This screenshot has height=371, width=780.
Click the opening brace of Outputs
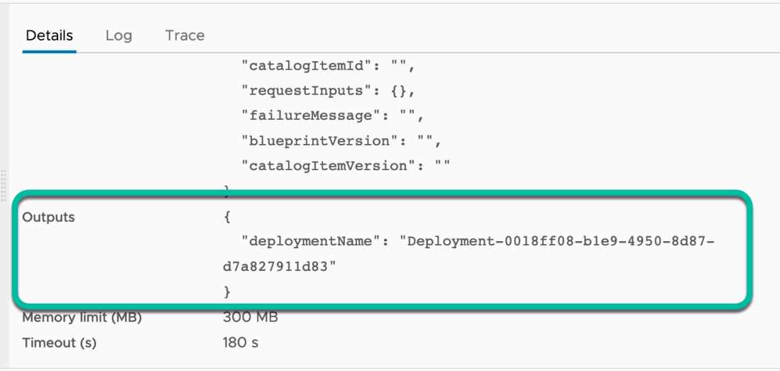click(x=226, y=217)
